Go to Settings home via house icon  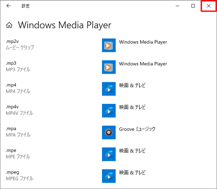[9, 25]
